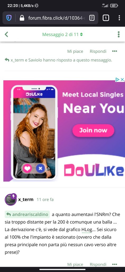125x272 pixels.
Task: Reply to the upper post via Rispondi
Action: pyautogui.click(x=98, y=51)
